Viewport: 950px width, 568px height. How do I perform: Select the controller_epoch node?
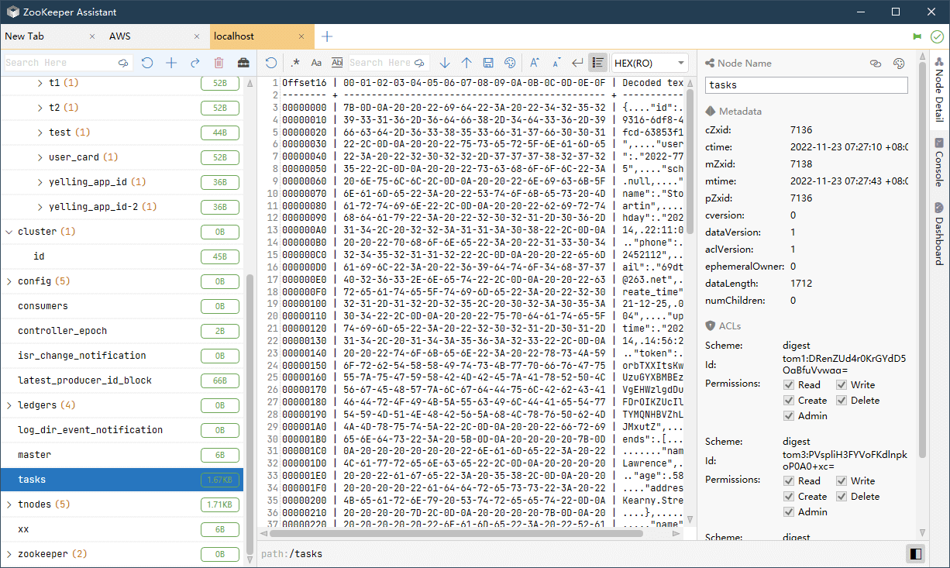122,331
